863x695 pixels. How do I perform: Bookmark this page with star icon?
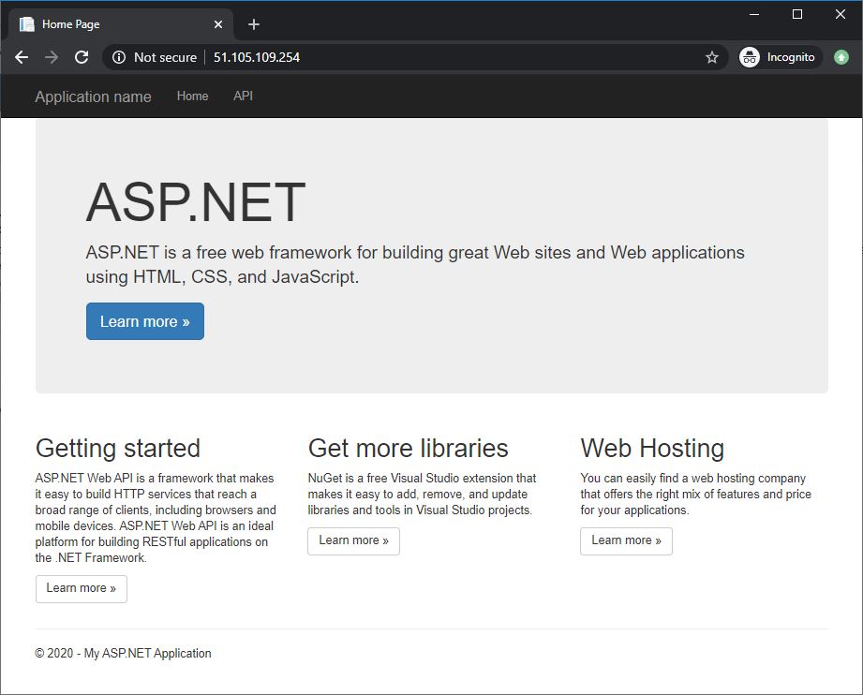pos(712,57)
